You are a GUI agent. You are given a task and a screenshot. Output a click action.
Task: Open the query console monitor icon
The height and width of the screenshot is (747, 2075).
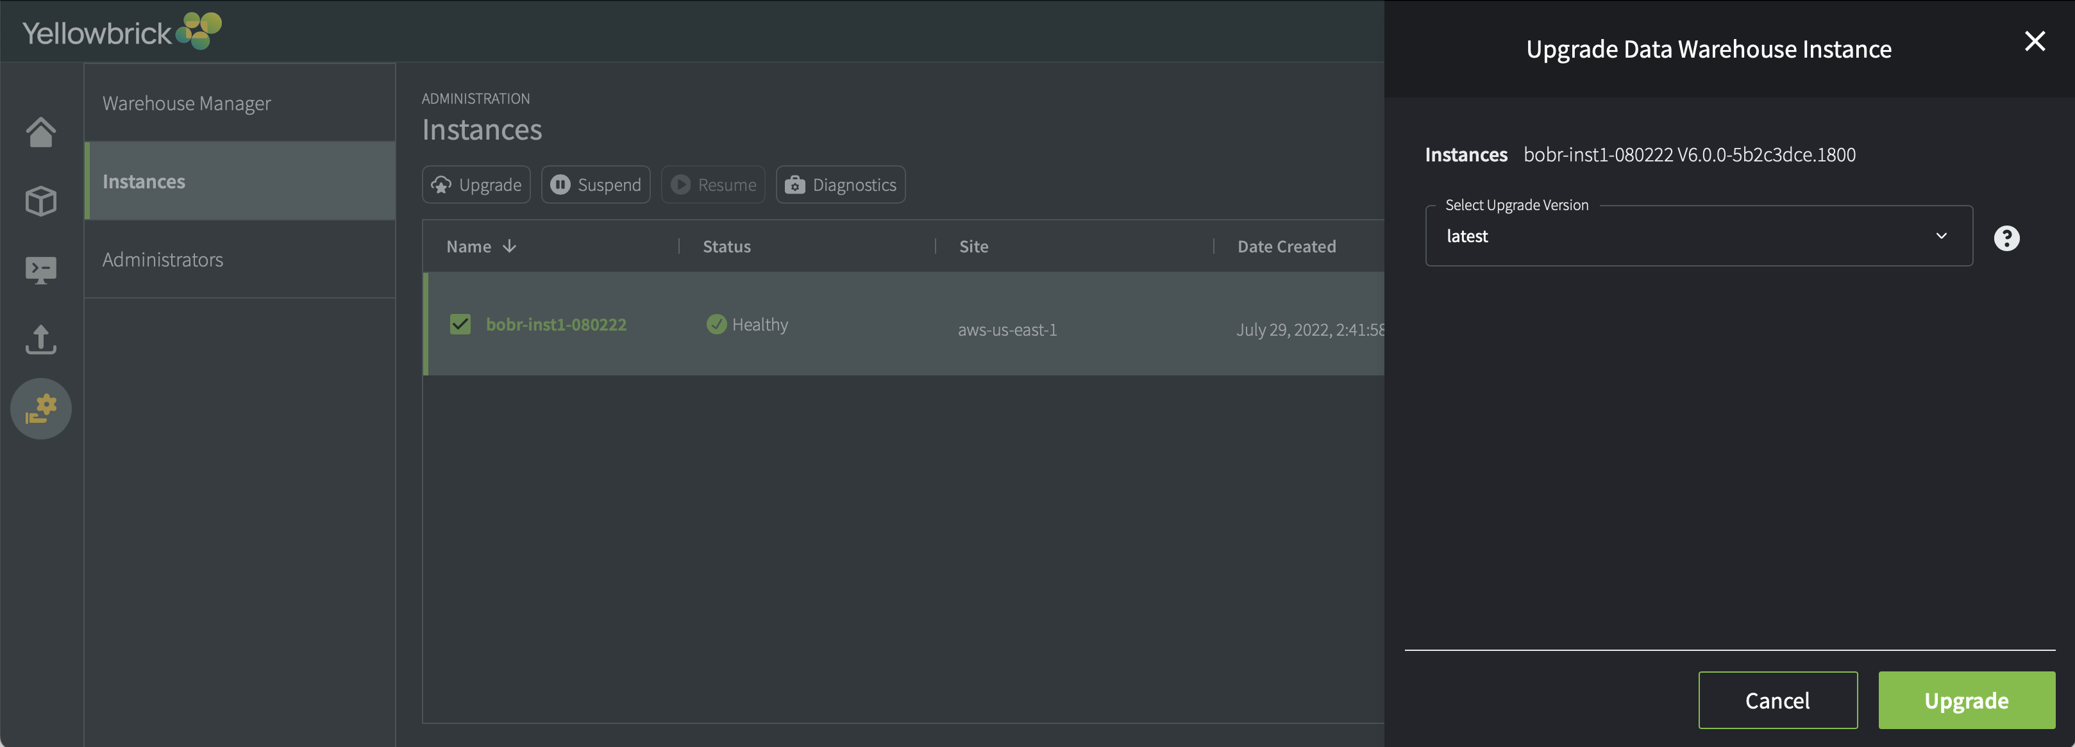coord(40,270)
